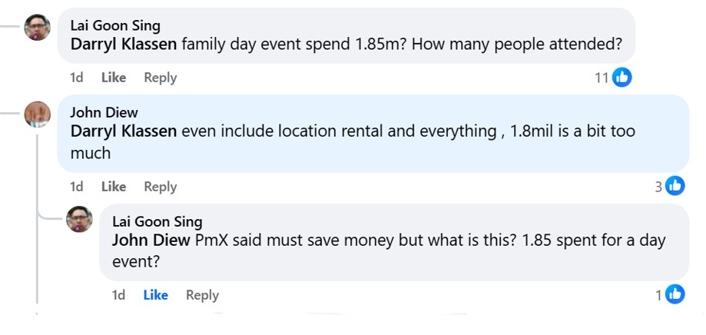The height and width of the screenshot is (335, 706).
Task: Open John Diew's author name link
Action: [x=104, y=113]
